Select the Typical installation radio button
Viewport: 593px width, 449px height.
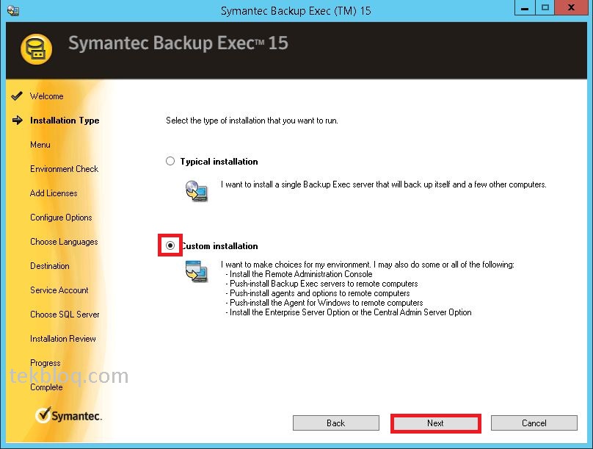pos(170,161)
